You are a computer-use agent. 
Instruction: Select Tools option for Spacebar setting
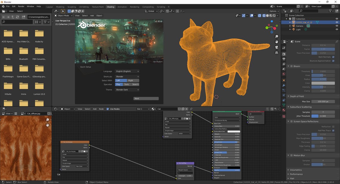pos(126,84)
